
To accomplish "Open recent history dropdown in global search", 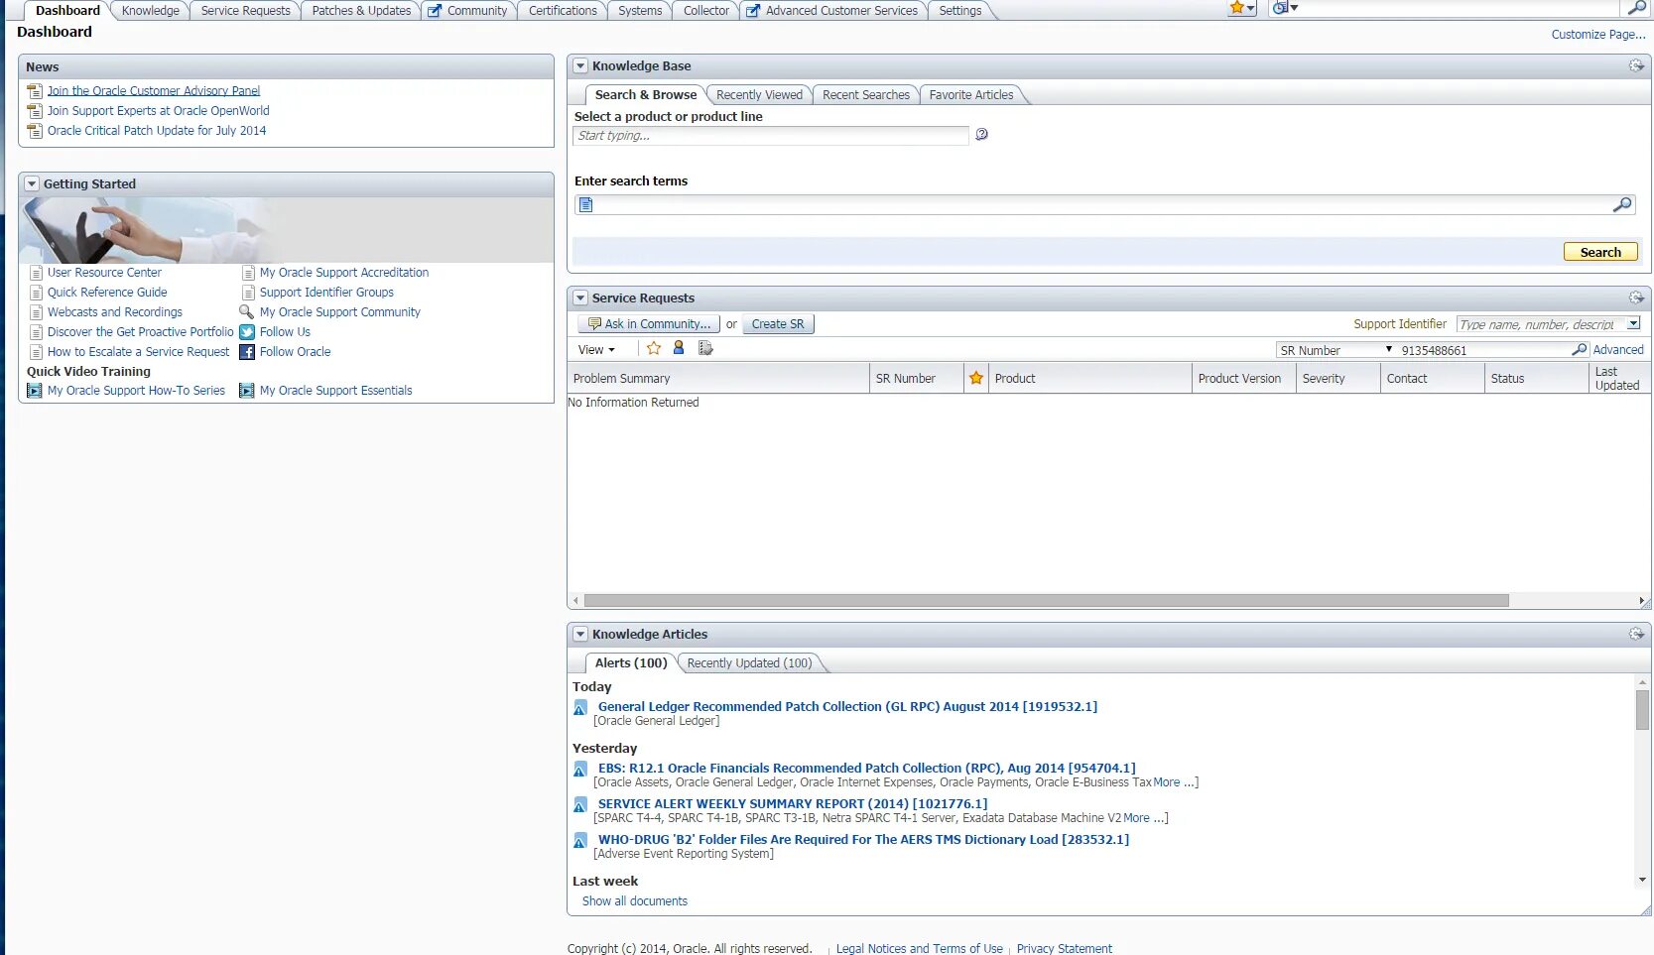I will (x=1285, y=8).
